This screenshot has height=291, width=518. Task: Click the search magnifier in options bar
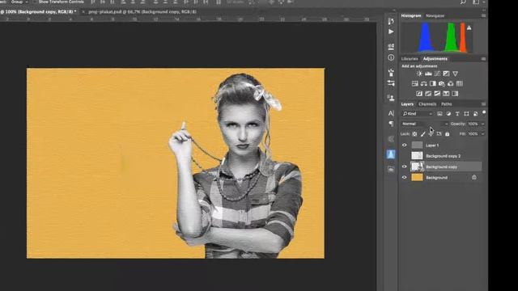(463, 2)
